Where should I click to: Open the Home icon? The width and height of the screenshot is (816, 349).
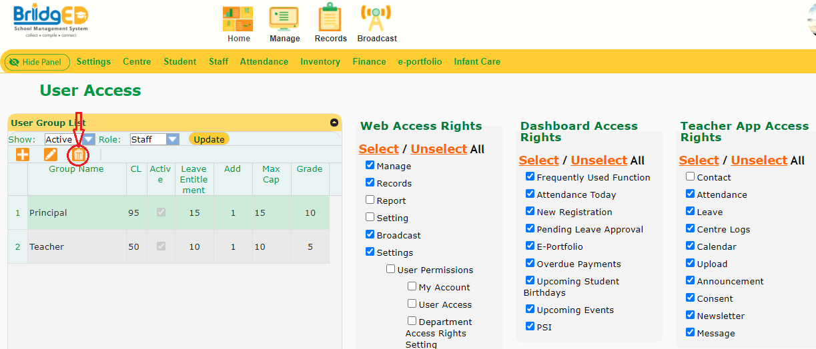[x=238, y=19]
